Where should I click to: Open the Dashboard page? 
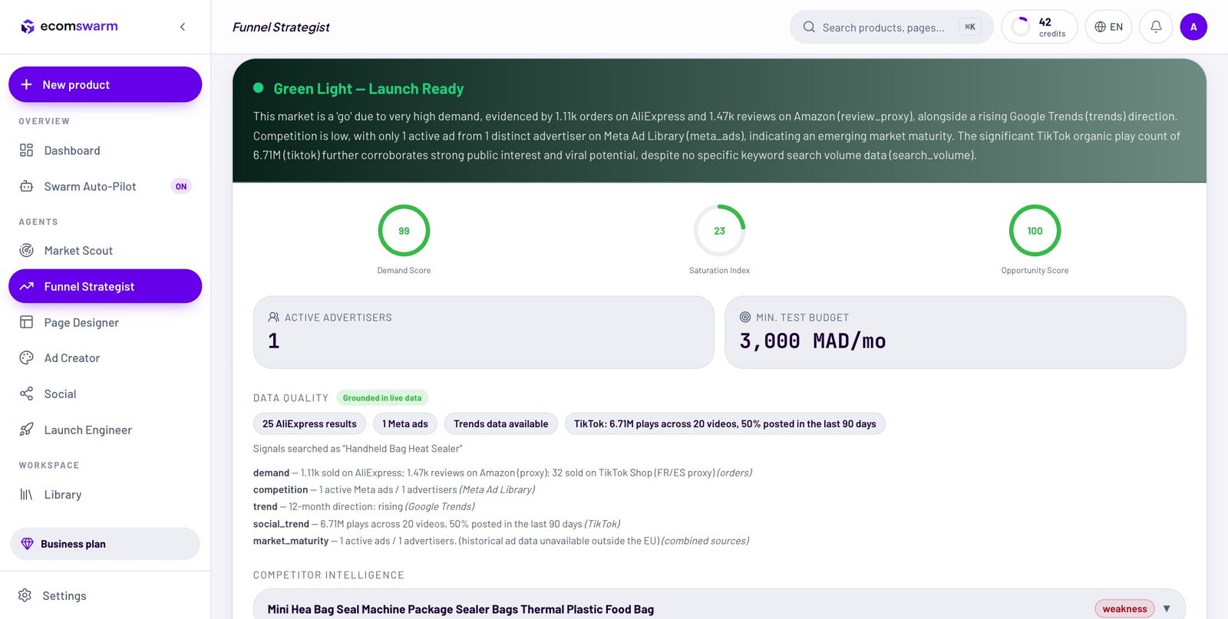(x=105, y=150)
